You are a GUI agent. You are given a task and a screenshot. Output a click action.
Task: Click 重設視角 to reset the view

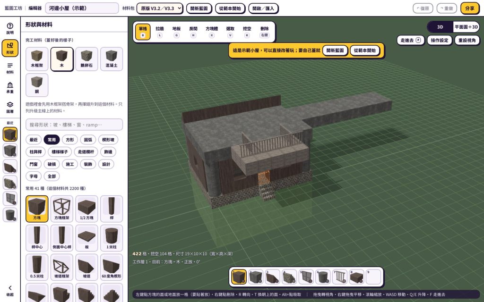467,40
